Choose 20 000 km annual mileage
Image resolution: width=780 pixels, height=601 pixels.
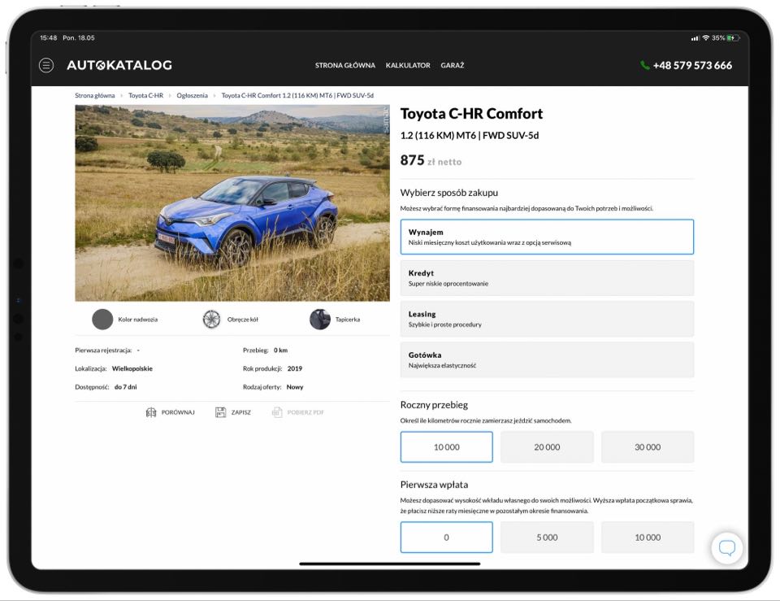[547, 447]
